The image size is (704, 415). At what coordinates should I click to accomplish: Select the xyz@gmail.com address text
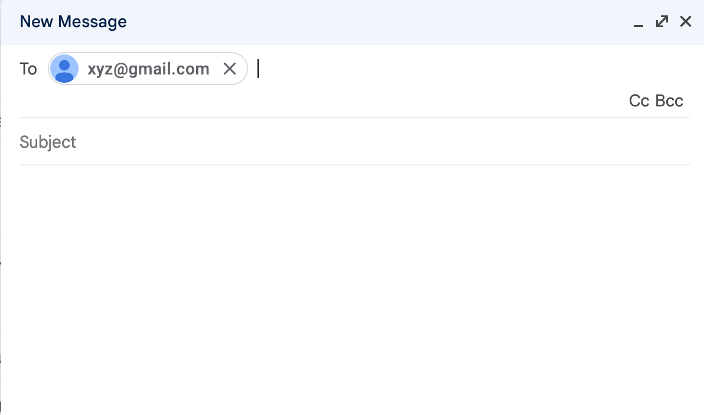148,69
